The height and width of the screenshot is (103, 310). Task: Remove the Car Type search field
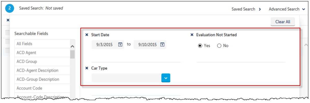coord(87,68)
